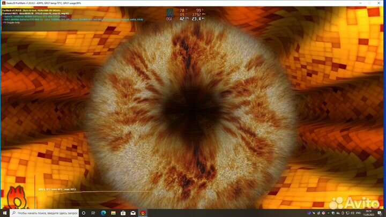Switch input language via ENG indicator
Screen dimensions: 386x217
point(358,213)
